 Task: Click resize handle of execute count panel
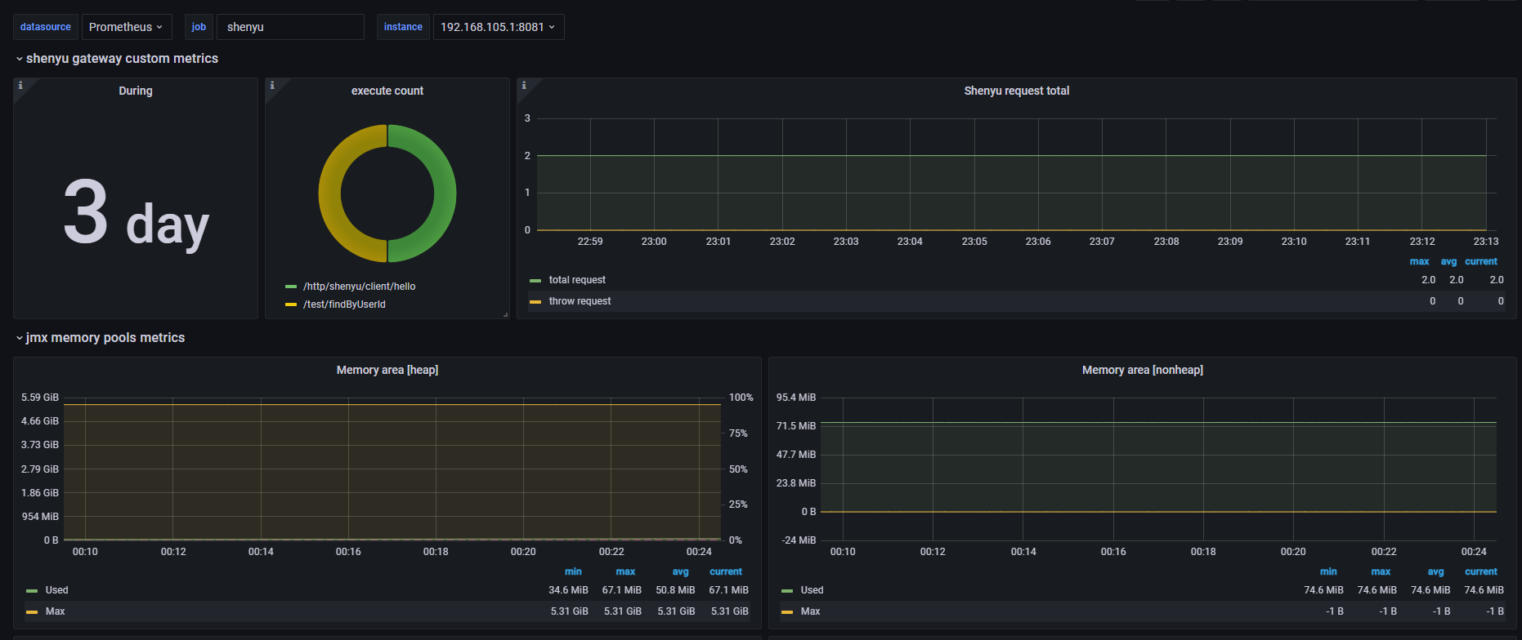(x=505, y=314)
